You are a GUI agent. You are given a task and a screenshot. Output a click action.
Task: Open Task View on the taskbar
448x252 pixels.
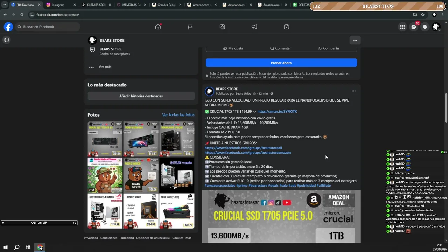click(x=28, y=247)
